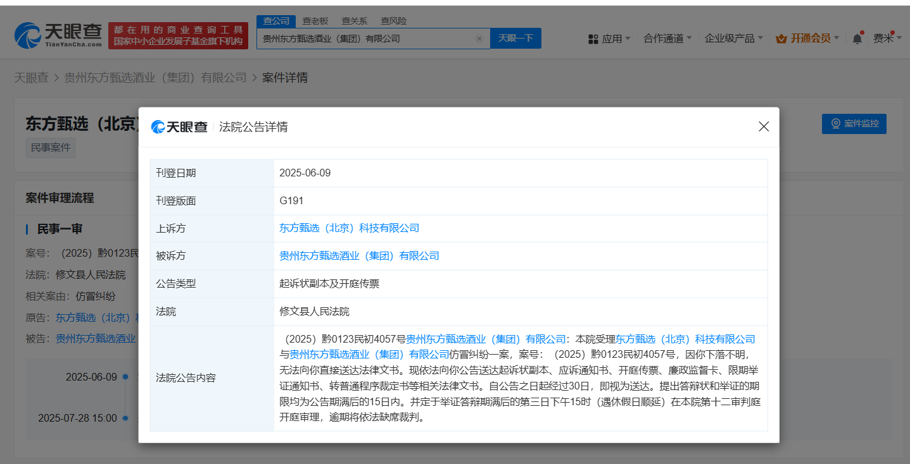Switch to the 查公司 search tab

(276, 21)
